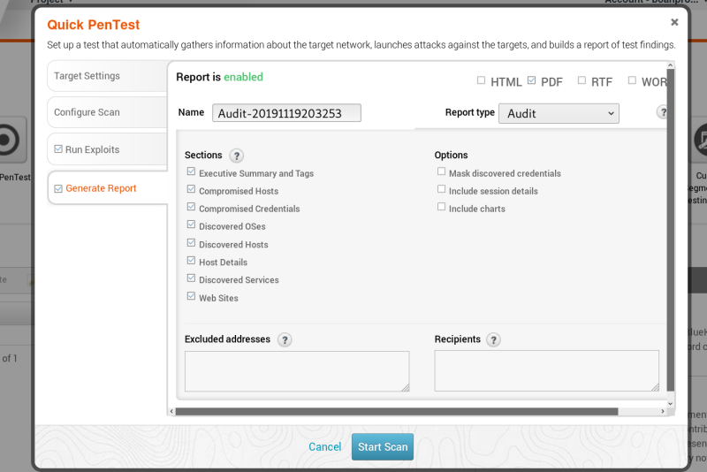Close the Quick PenTest dialog
707x472 pixels.
674,22
